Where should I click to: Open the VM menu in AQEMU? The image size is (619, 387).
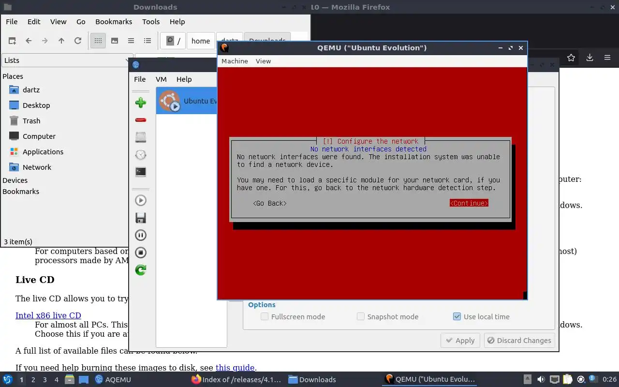click(161, 79)
